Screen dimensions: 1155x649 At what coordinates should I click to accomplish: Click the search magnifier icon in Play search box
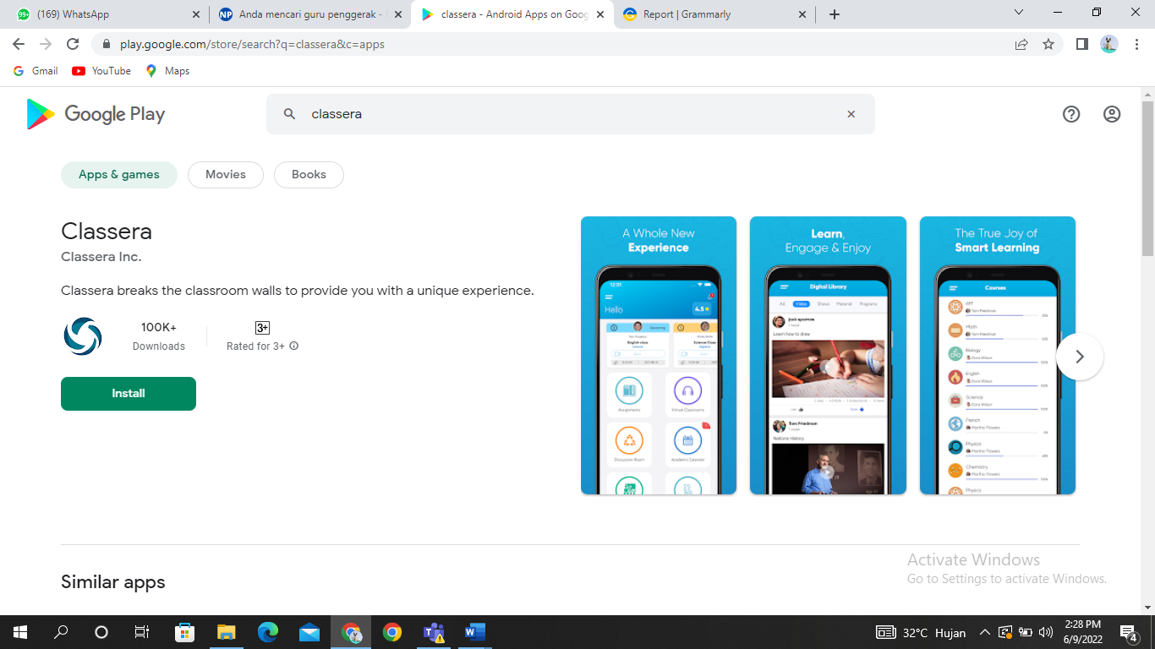click(x=289, y=114)
